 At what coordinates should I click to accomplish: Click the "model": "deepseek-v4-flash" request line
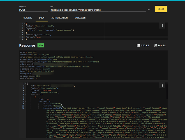[x=40, y=26]
